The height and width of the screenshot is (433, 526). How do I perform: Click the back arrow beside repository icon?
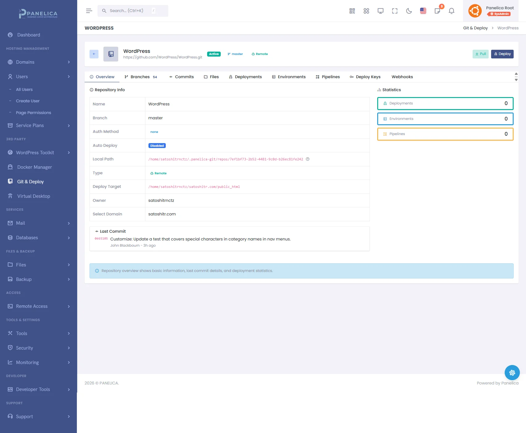coord(94,54)
